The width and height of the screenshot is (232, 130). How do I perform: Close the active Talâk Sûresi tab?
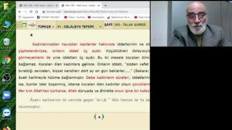click(x=99, y=6)
